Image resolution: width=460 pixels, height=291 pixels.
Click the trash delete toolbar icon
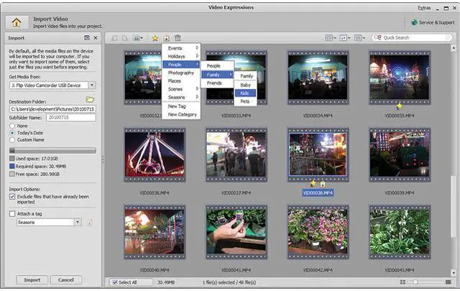178,37
